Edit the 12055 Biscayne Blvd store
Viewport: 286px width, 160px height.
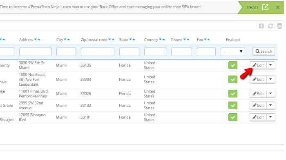(x=258, y=117)
